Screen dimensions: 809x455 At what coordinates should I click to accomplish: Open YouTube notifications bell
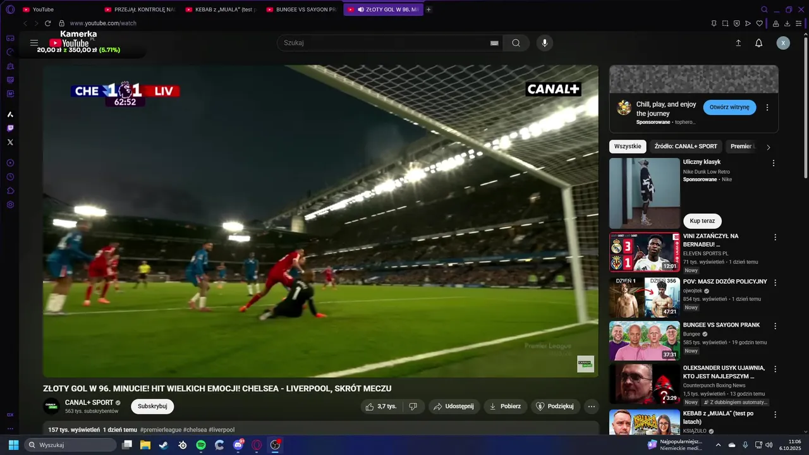[758, 43]
